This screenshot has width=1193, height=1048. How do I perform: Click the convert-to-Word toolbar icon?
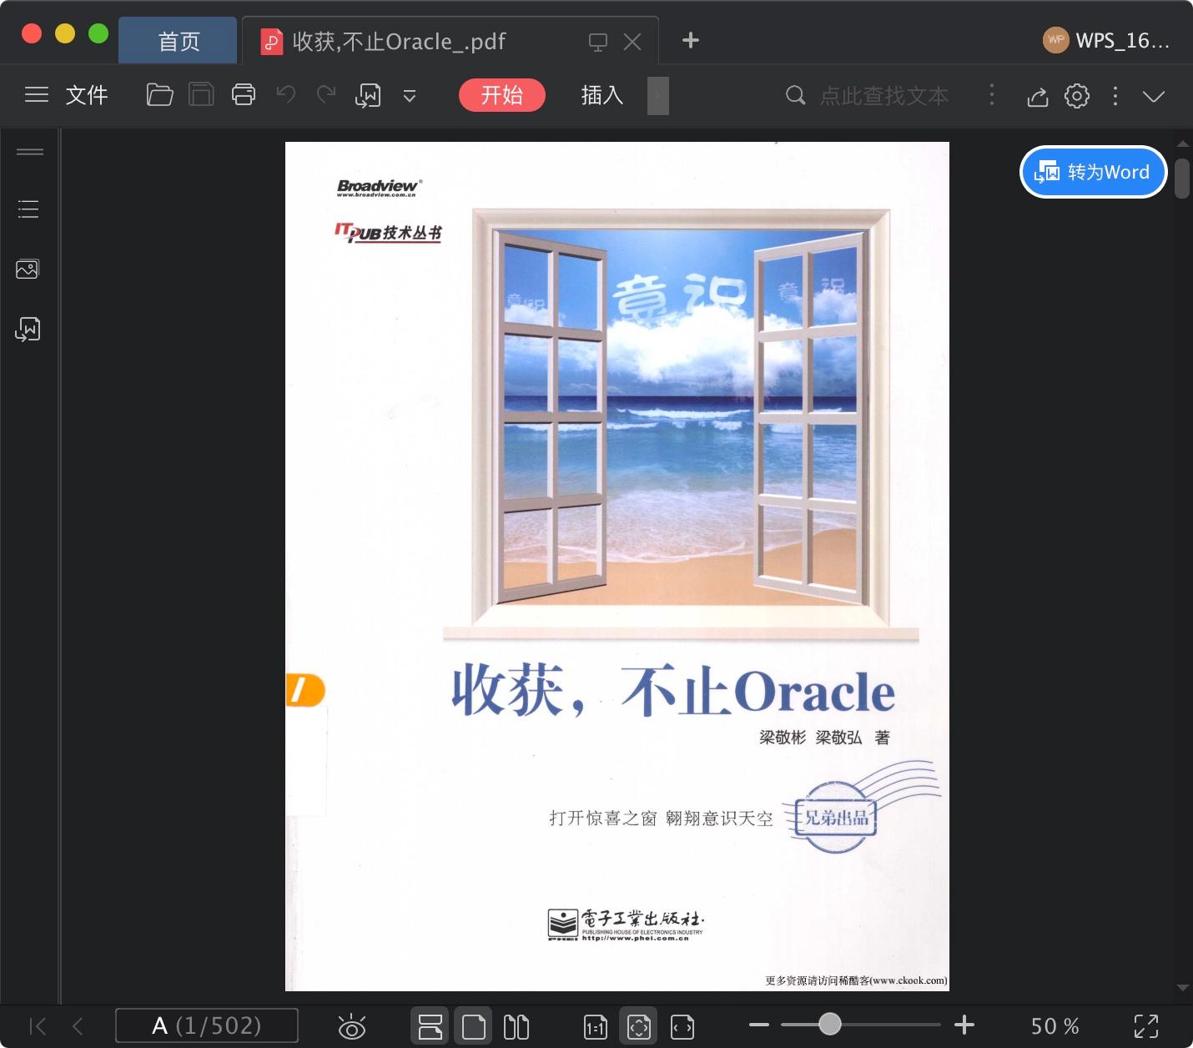point(368,96)
